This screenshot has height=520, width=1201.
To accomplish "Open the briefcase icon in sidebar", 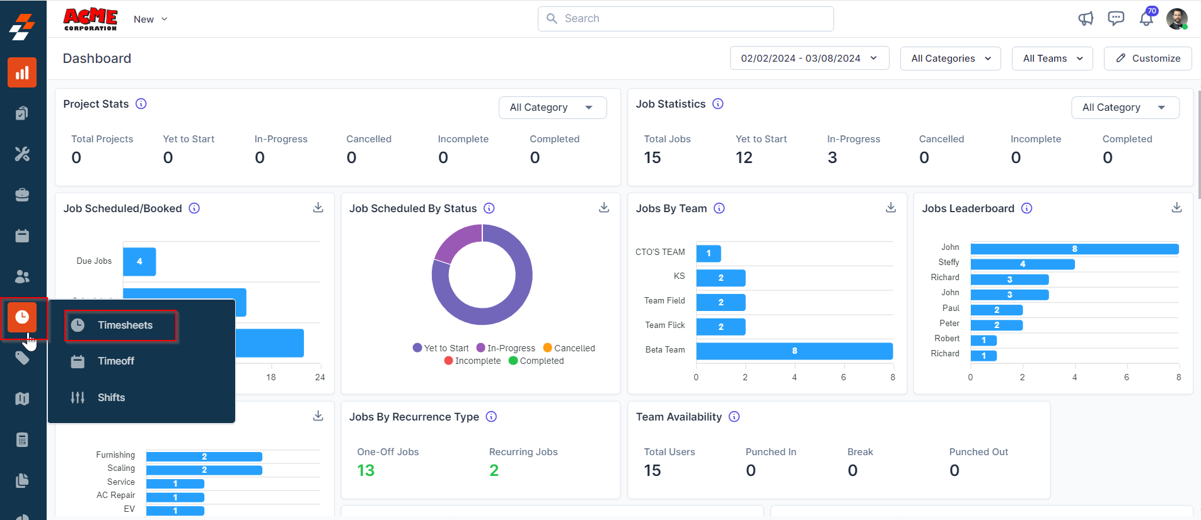I will (22, 195).
